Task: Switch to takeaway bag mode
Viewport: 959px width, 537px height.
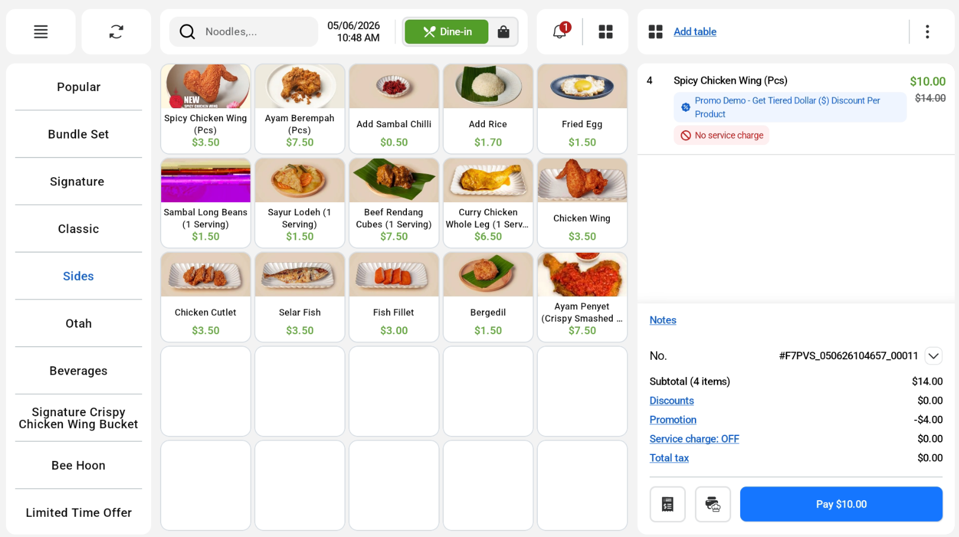Action: (x=503, y=32)
